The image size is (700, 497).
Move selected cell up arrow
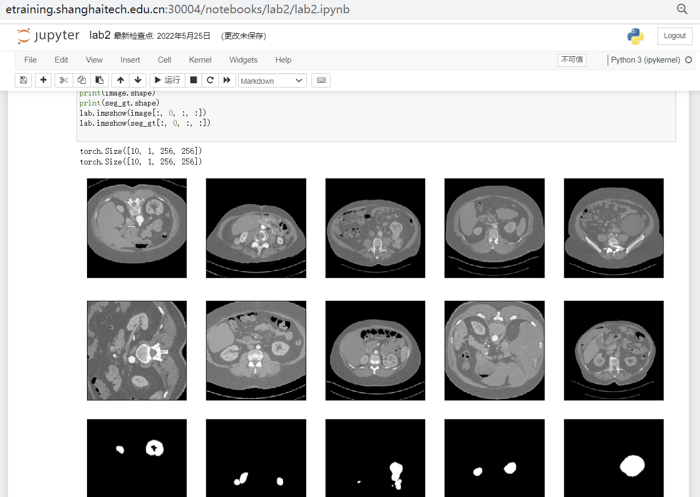click(x=120, y=80)
